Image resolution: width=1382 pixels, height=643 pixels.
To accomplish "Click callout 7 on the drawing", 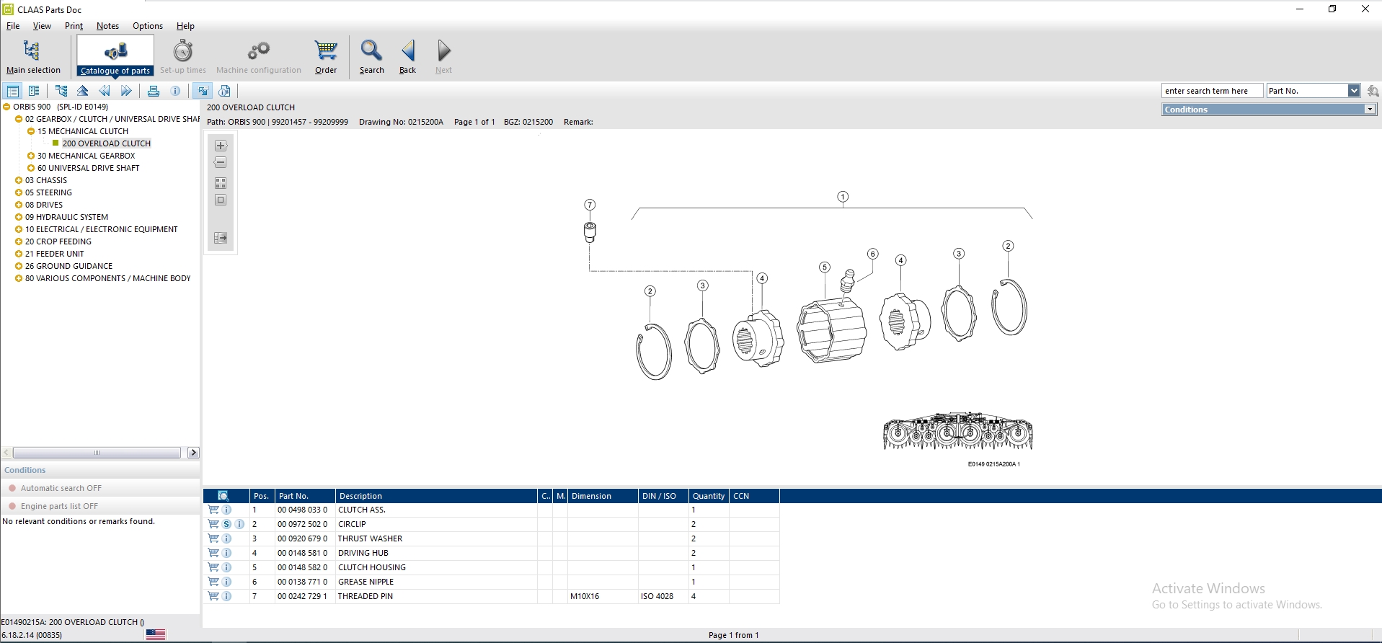I will point(590,205).
